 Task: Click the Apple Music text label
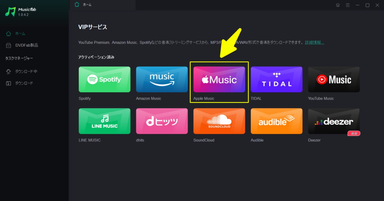(204, 99)
